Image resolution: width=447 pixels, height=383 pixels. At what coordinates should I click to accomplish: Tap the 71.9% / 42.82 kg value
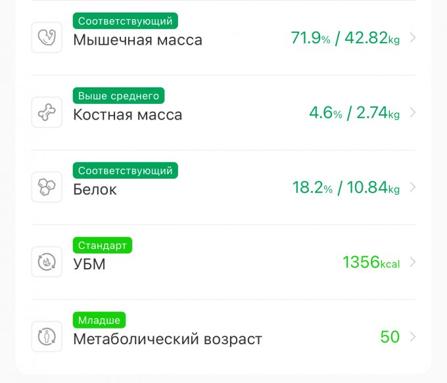click(x=345, y=38)
